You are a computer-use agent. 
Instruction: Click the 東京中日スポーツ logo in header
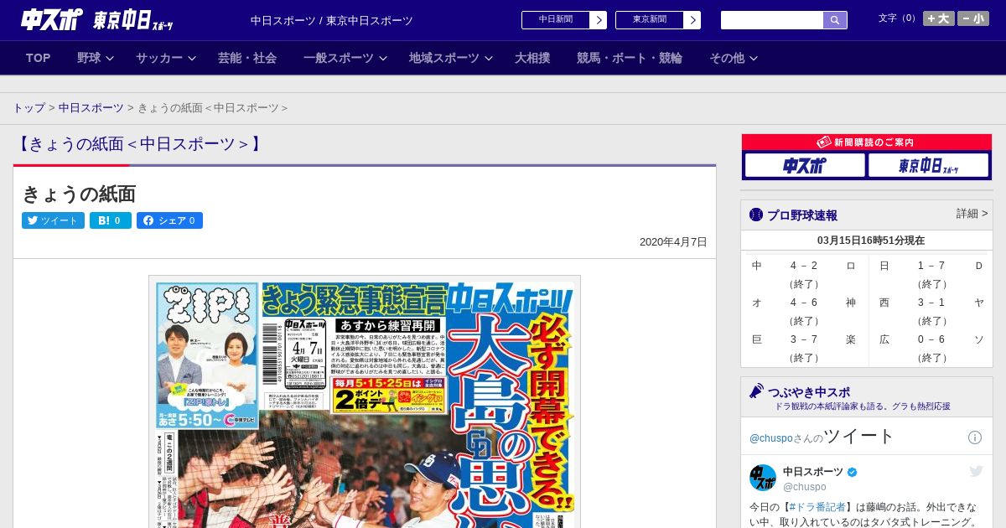pos(134,19)
